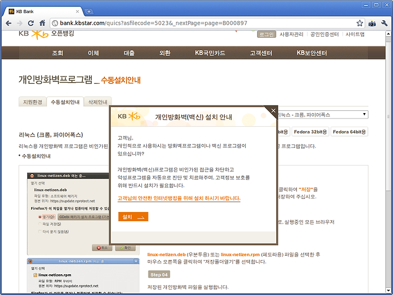Open the wrench settings menu
Screen dimensions: 393x295
(x=384, y=23)
